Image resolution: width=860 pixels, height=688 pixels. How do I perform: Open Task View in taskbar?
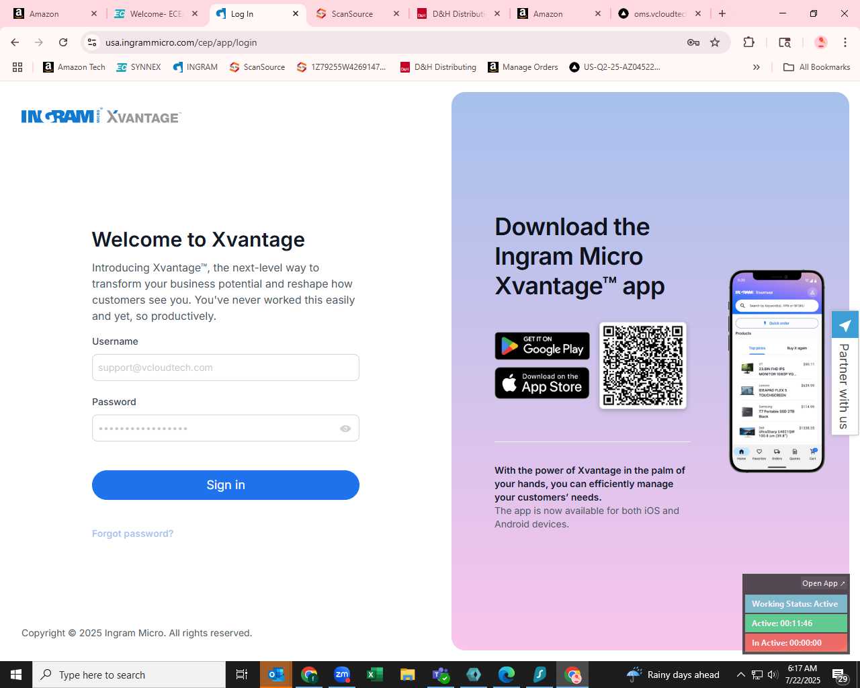point(242,675)
